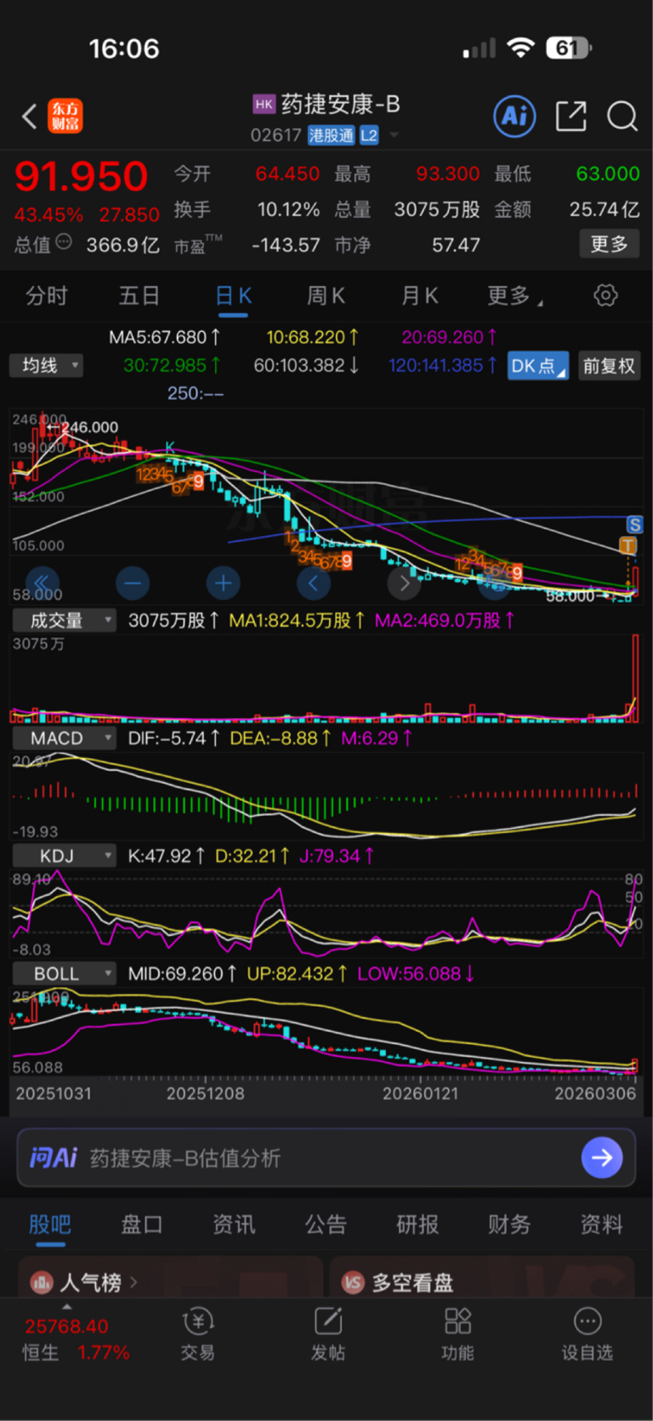Select the 日K chart tab

point(233,295)
